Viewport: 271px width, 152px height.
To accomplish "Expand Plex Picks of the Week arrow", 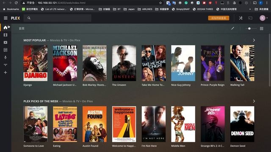I will click(x=254, y=101).
